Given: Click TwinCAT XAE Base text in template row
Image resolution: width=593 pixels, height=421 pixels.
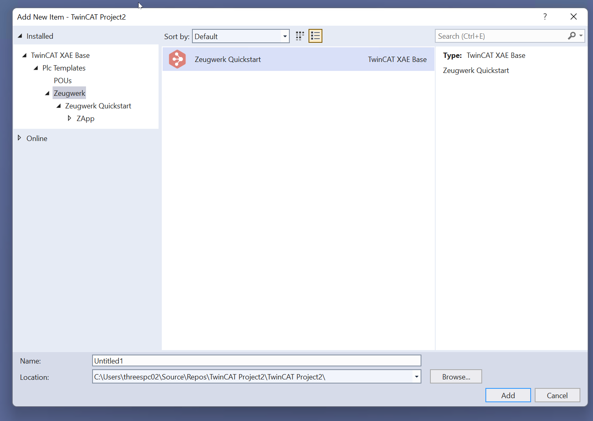Looking at the screenshot, I should tap(397, 59).
